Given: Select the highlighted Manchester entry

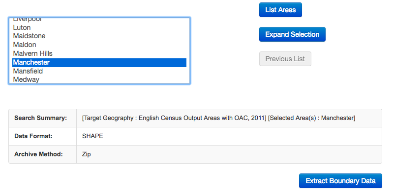Looking at the screenshot, I should click(99, 62).
